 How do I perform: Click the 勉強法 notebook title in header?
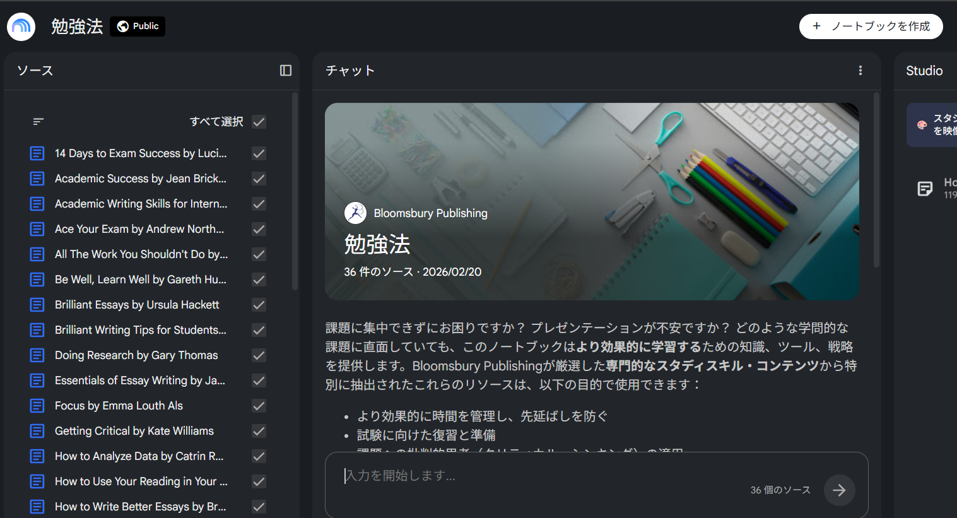pos(77,26)
